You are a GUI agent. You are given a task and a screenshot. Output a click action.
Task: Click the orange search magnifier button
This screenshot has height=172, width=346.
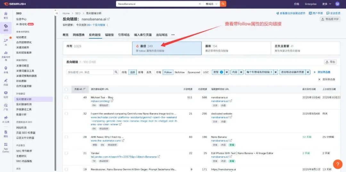(x=223, y=4)
